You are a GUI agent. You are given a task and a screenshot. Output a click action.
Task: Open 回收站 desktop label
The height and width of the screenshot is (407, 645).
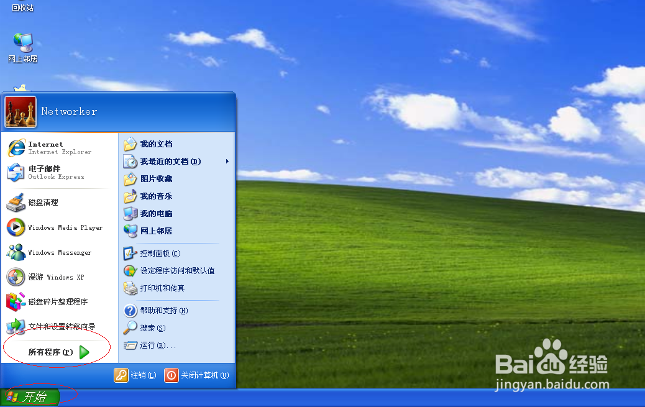[x=22, y=7]
